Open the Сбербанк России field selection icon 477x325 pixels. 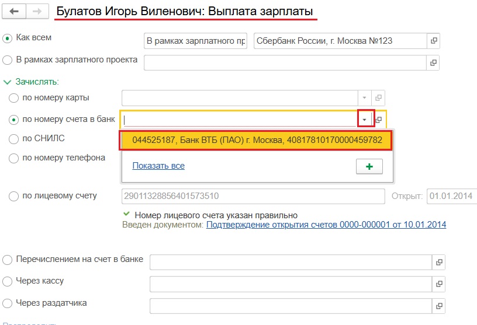[x=433, y=41]
